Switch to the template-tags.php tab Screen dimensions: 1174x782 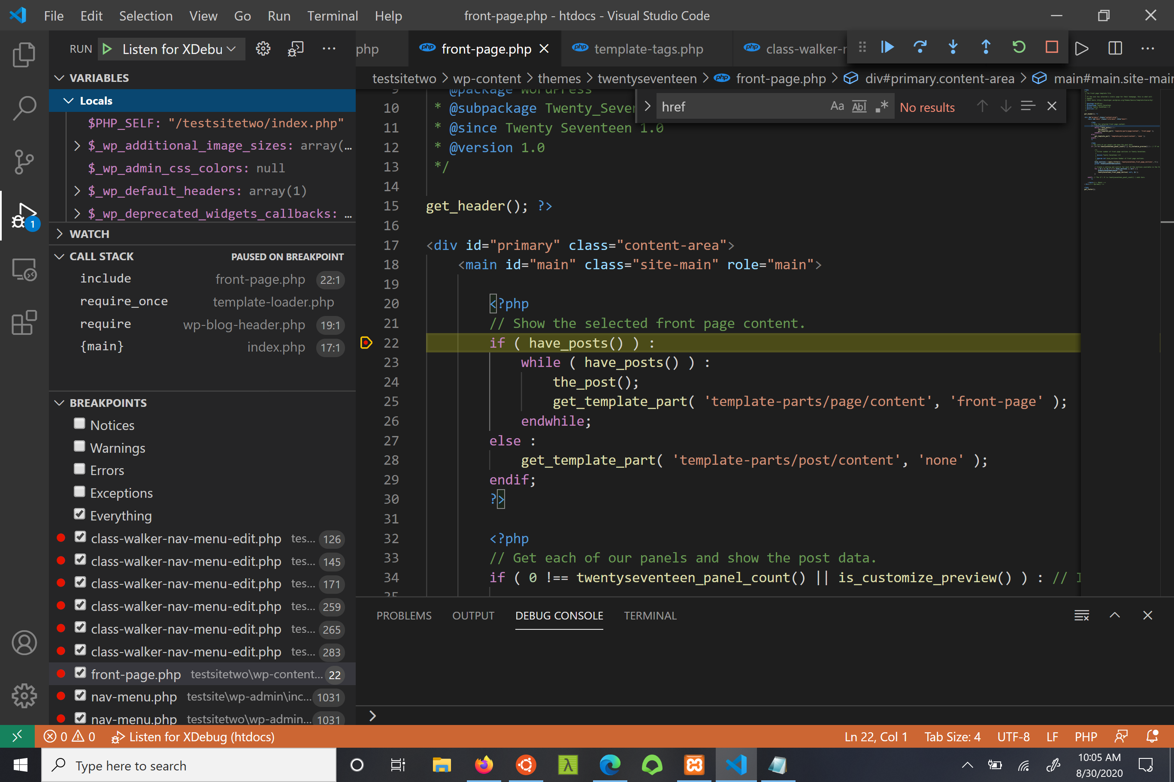pyautogui.click(x=648, y=49)
